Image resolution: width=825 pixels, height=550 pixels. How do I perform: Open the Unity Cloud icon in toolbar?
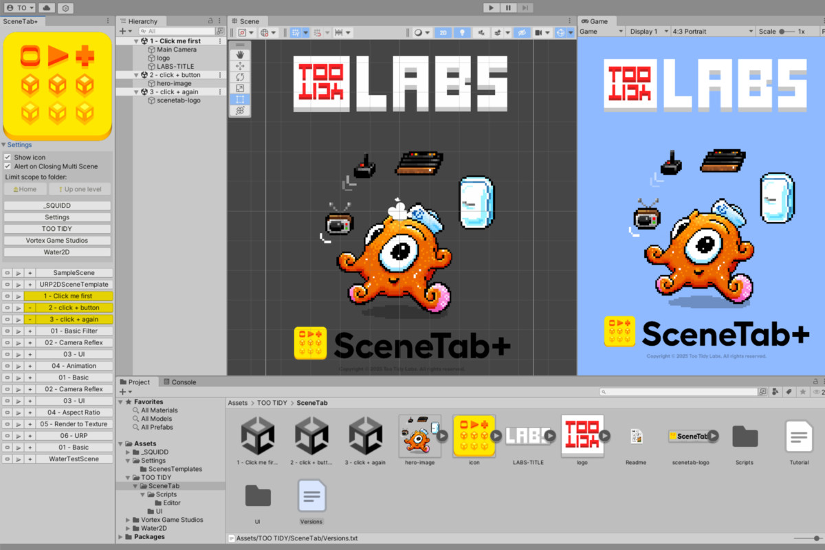coord(47,8)
